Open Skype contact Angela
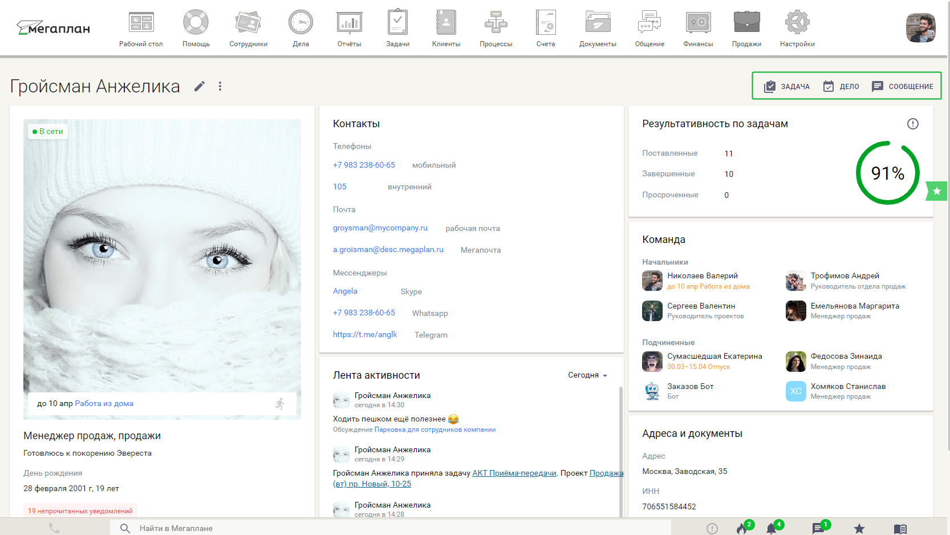The image size is (950, 535). pos(345,291)
